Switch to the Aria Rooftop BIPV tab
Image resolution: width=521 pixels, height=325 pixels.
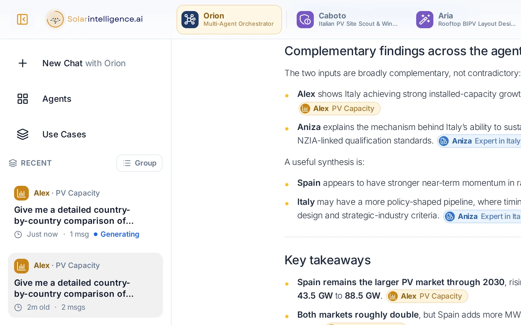pos(466,20)
